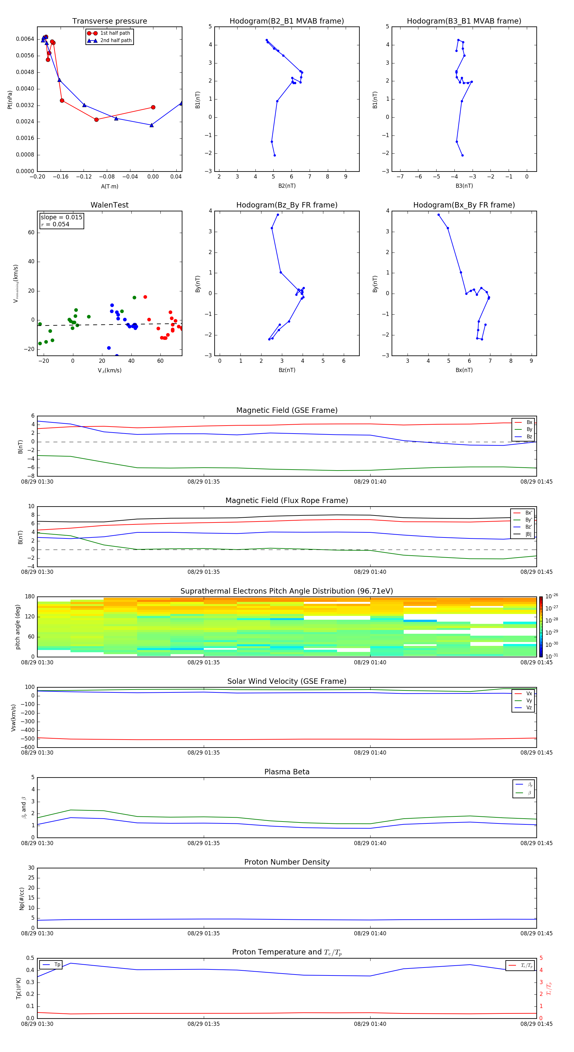Click the 'WalenTest' plot title
This screenshot has height=1052, width=574.
tap(109, 205)
